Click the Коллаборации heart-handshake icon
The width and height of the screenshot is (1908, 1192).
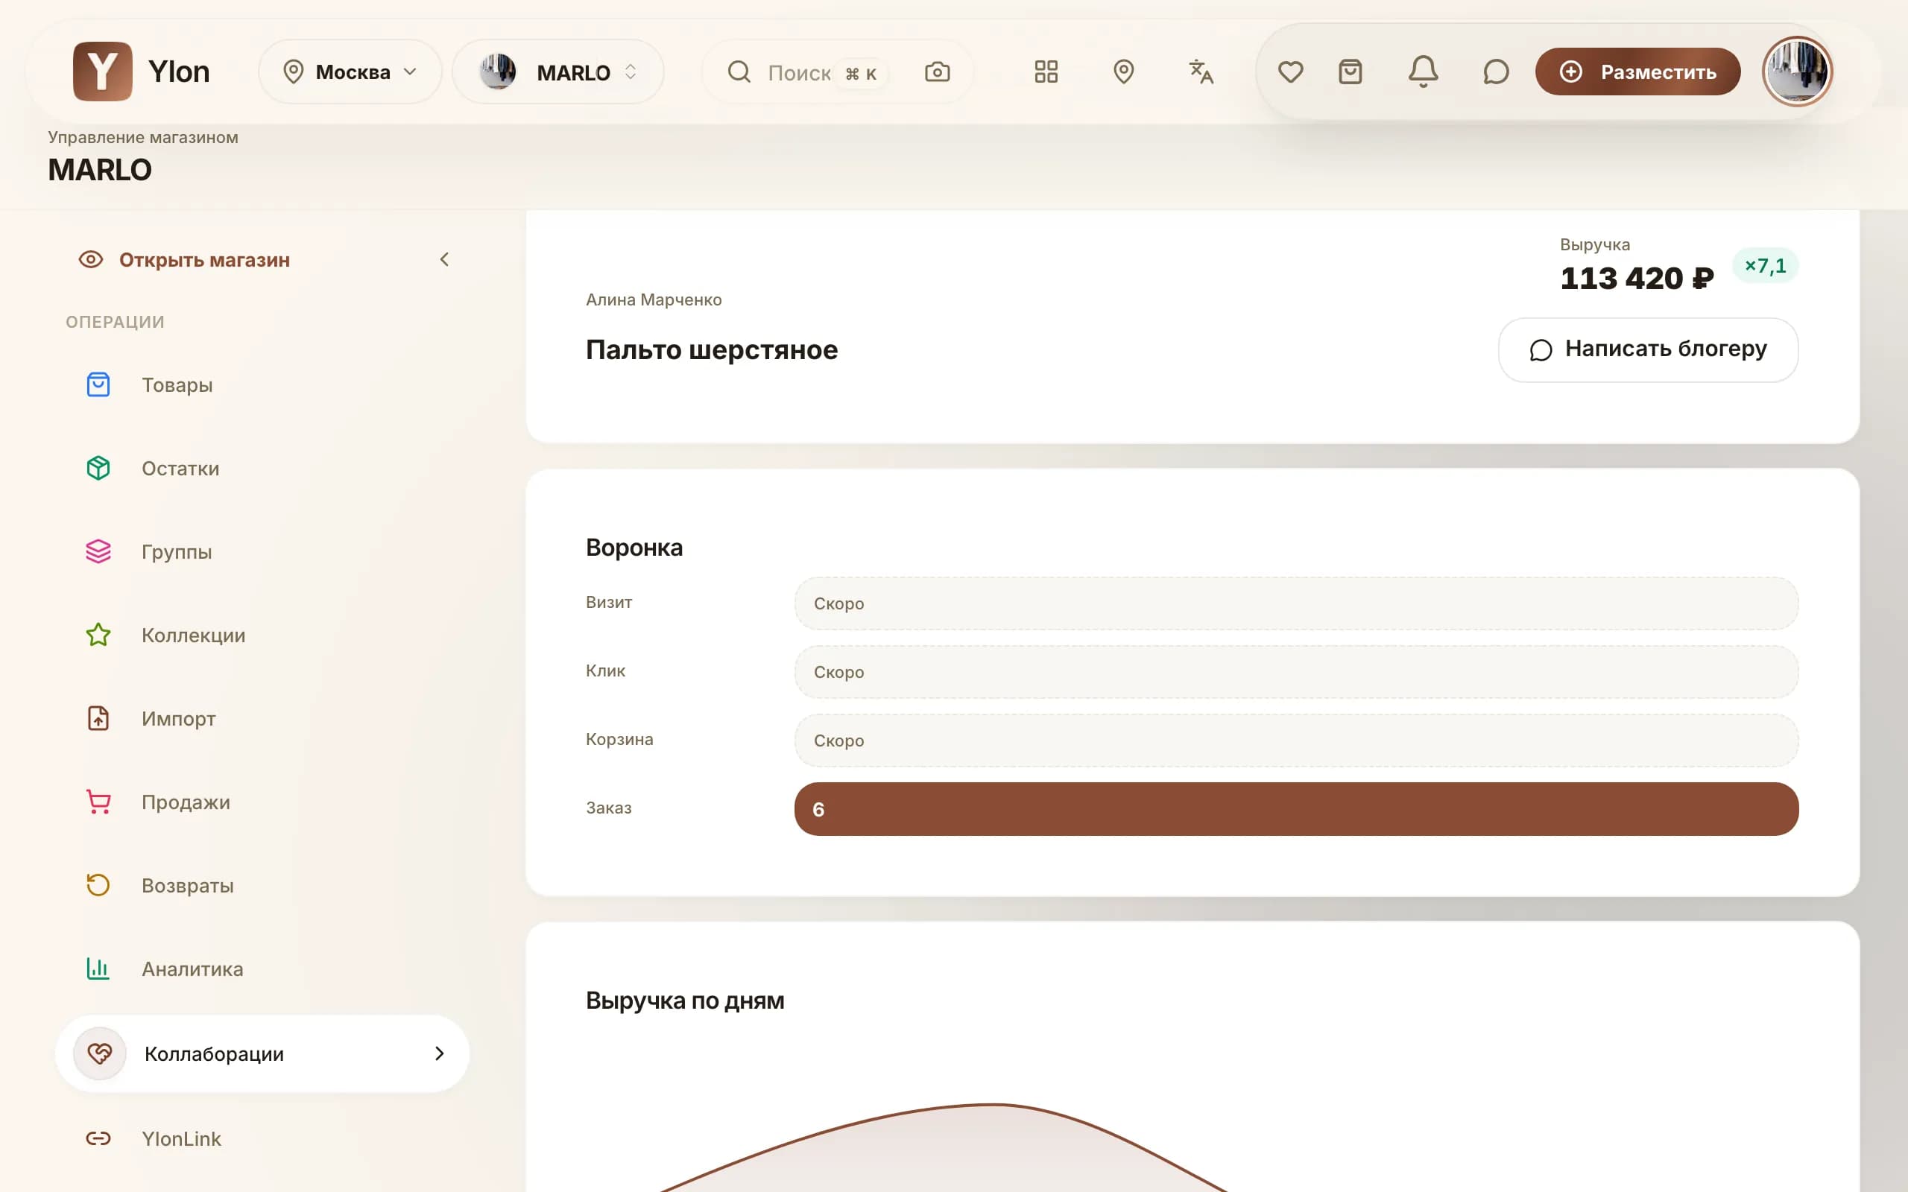(100, 1053)
